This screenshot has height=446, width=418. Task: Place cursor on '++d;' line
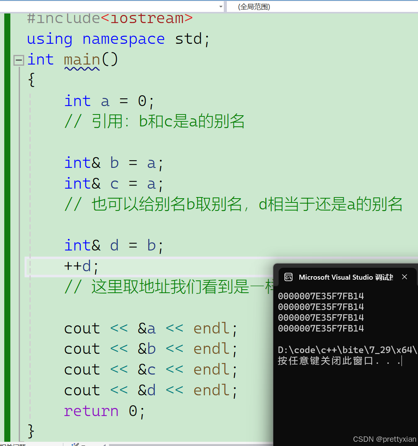(x=81, y=267)
